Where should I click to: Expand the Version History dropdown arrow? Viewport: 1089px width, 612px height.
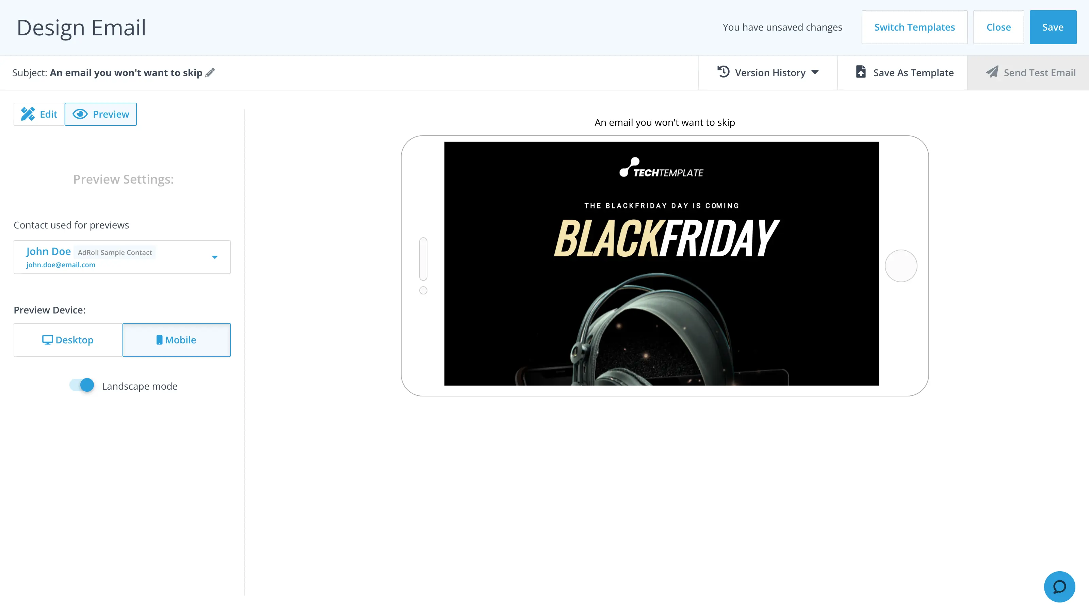coord(815,72)
